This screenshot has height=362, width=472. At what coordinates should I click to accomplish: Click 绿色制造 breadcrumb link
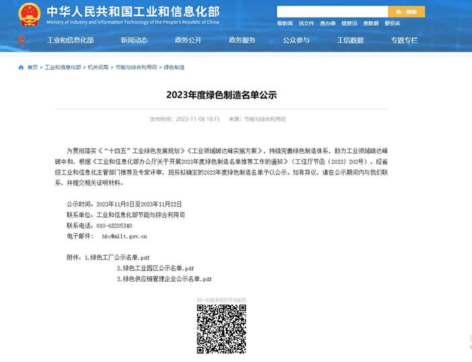pyautogui.click(x=174, y=67)
